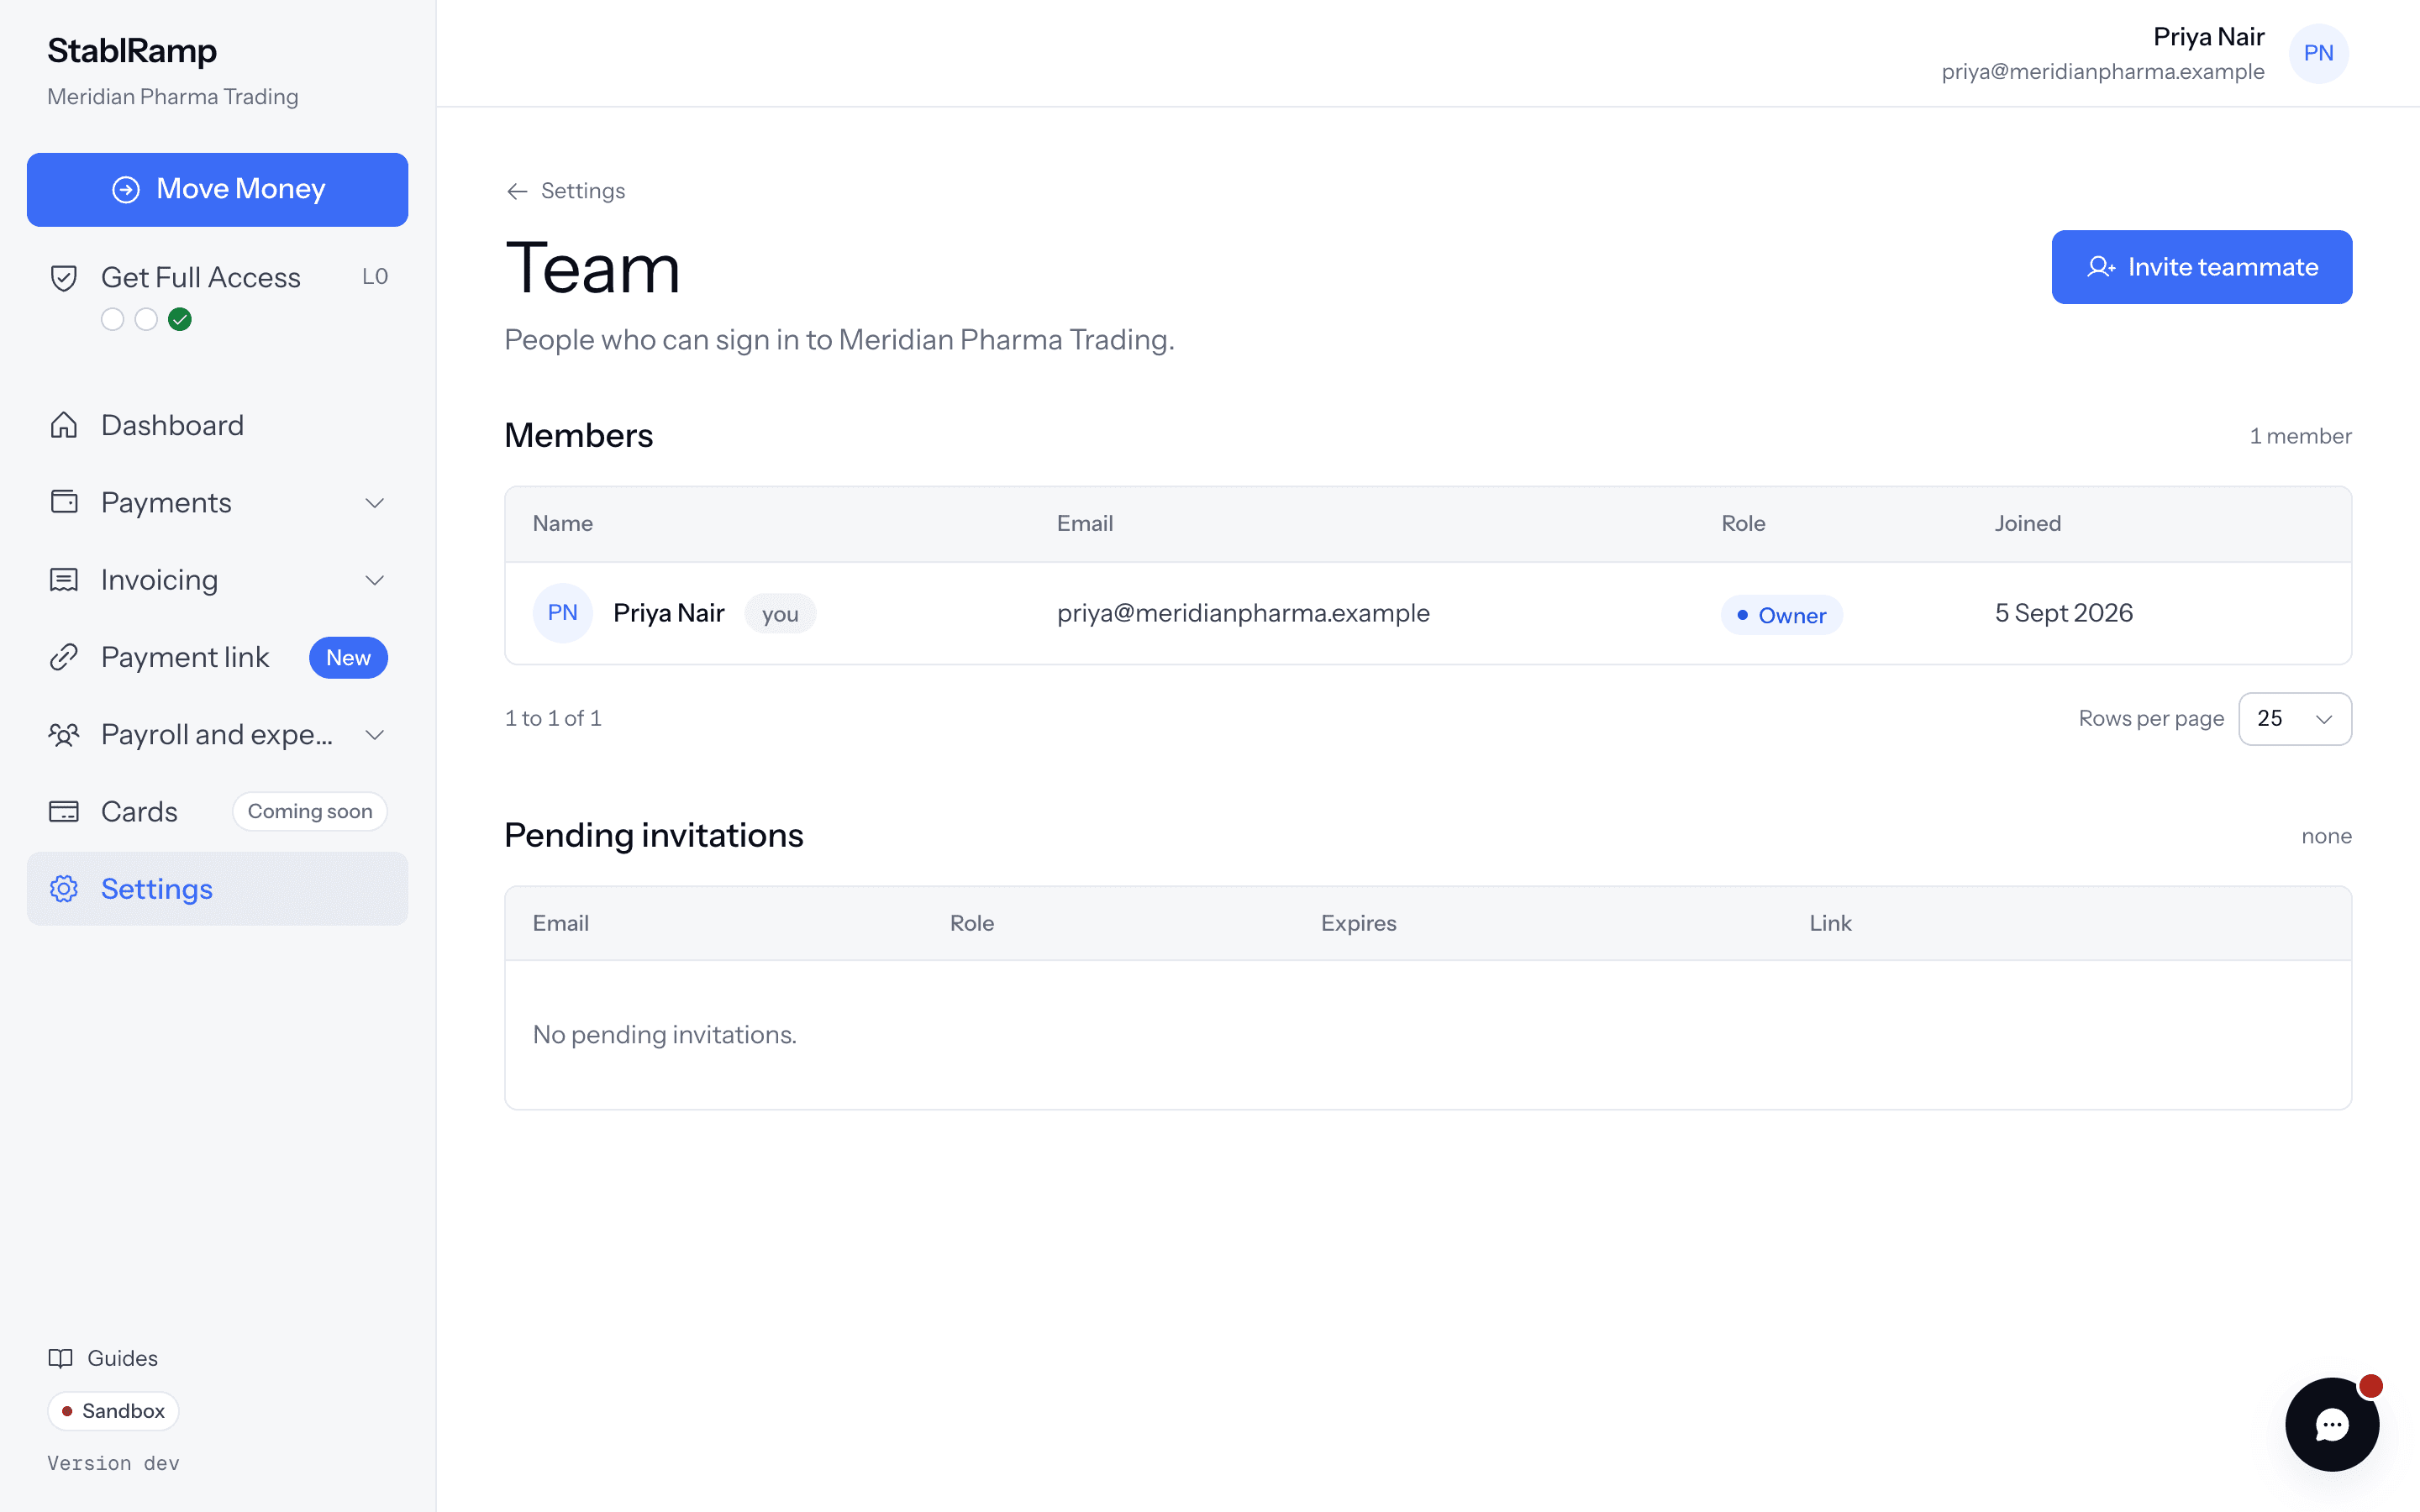Select the Settings sidebar item
This screenshot has height=1512, width=2420.
(217, 889)
